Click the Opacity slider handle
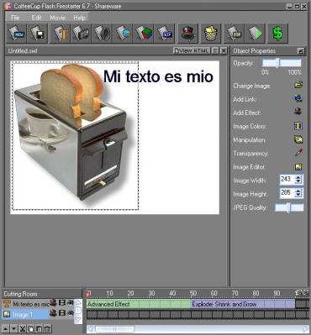Image resolution: width=311 pixels, height=335 pixels. (277, 63)
